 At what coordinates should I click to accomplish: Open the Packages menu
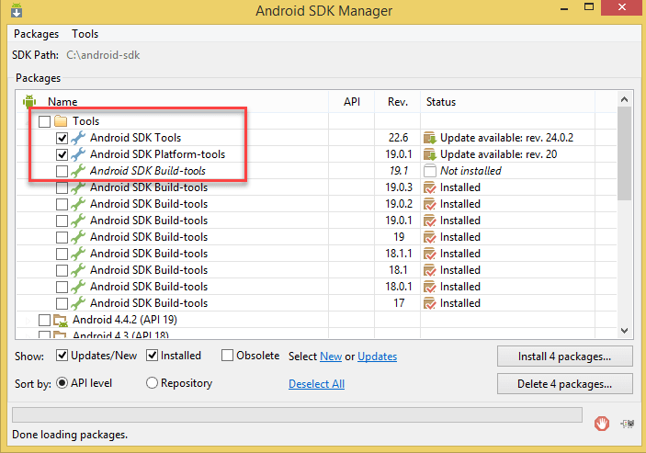(x=36, y=34)
